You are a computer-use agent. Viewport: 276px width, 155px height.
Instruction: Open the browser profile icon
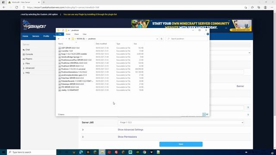tap(265, 7)
